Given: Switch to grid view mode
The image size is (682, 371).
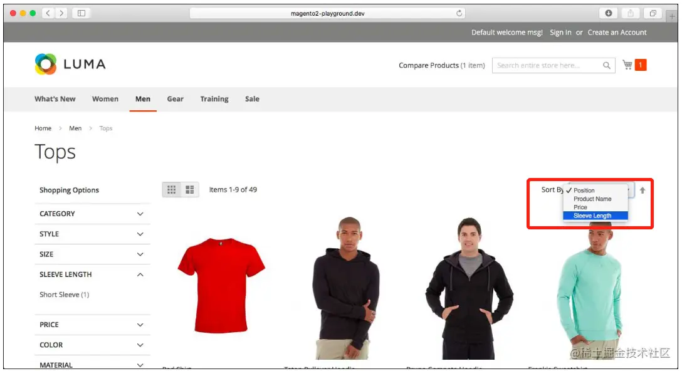Looking at the screenshot, I should point(171,190).
